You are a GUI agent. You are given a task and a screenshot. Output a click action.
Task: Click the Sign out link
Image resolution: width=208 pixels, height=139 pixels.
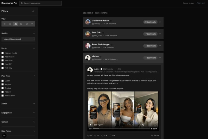[x=201, y=3]
